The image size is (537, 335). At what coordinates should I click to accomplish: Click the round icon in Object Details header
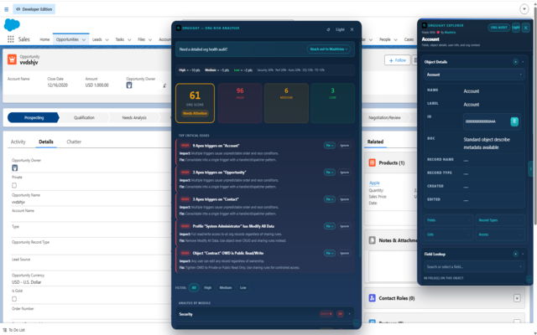point(515,62)
